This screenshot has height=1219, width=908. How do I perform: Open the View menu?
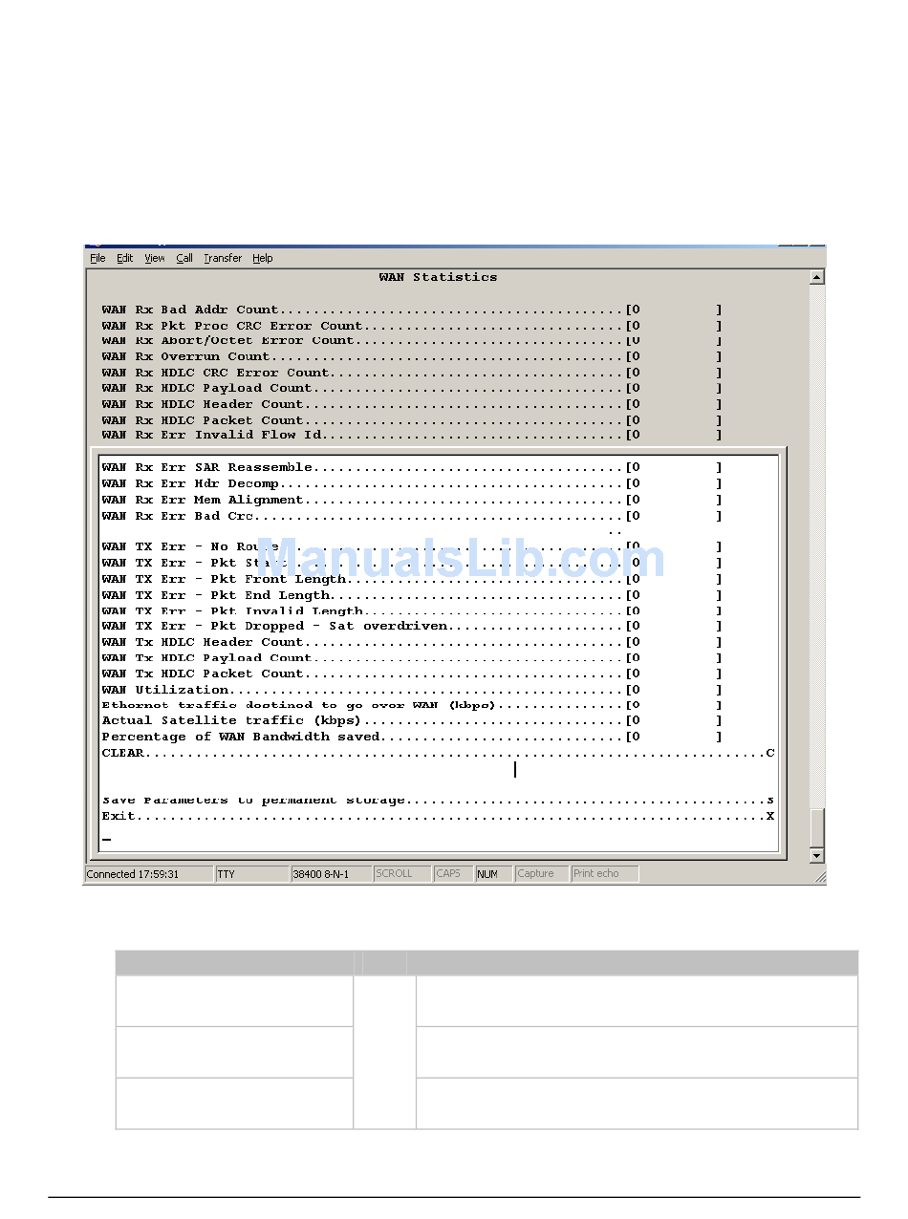[x=155, y=258]
